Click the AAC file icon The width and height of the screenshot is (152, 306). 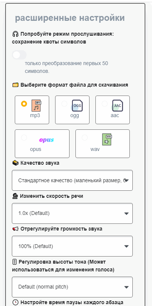tap(118, 106)
